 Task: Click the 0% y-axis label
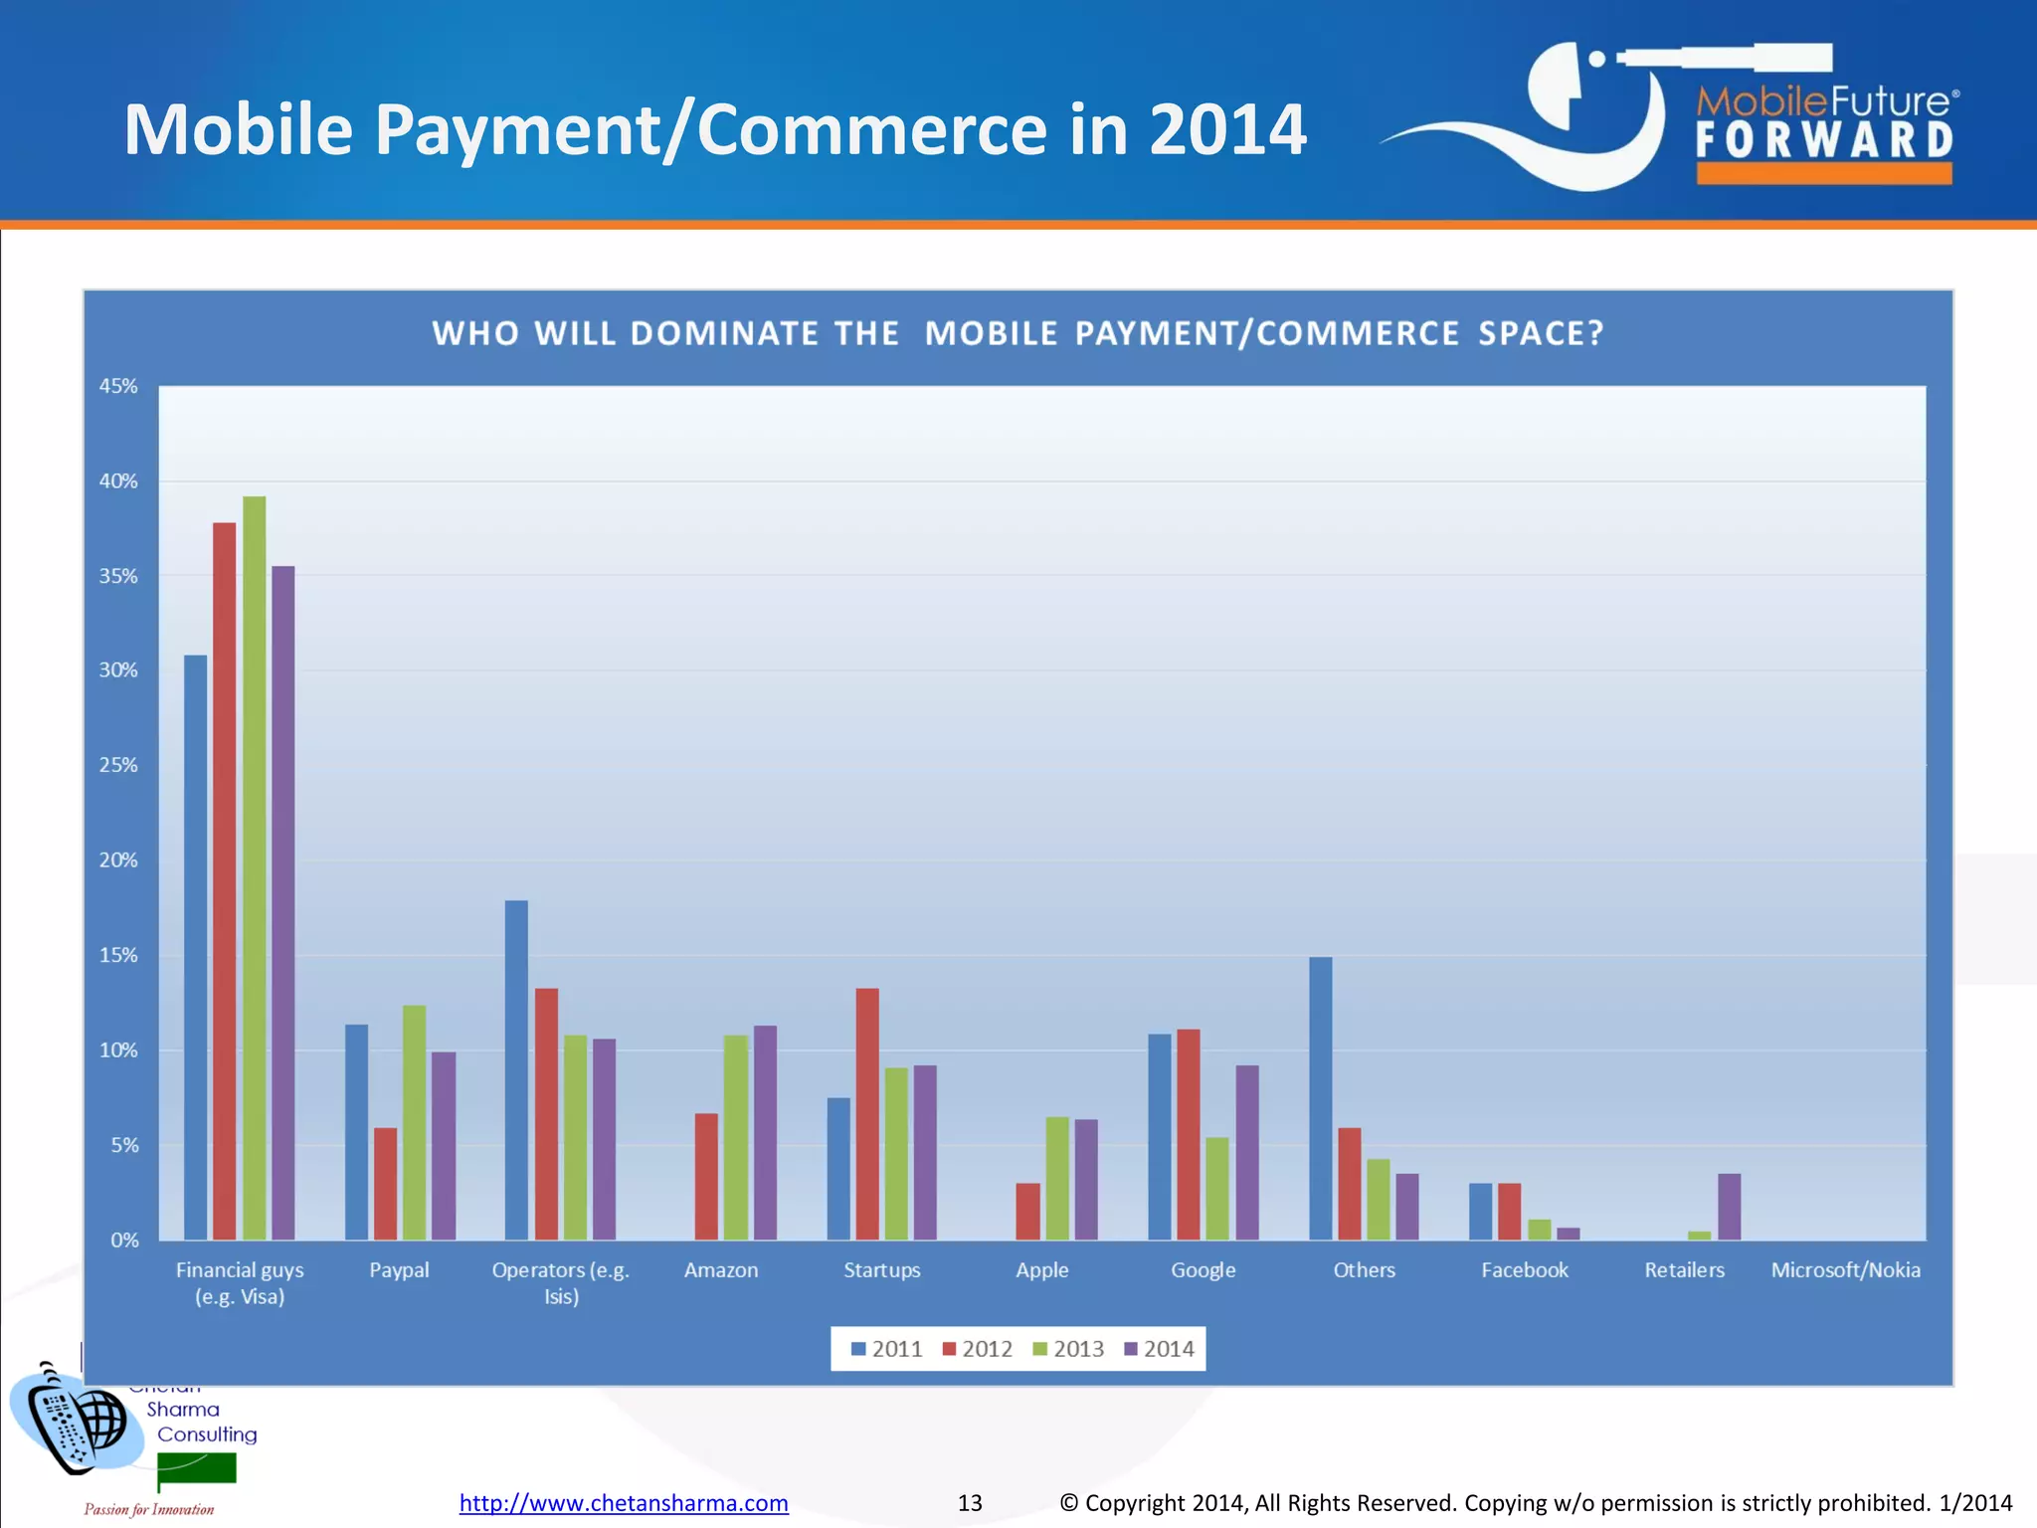[124, 1241]
